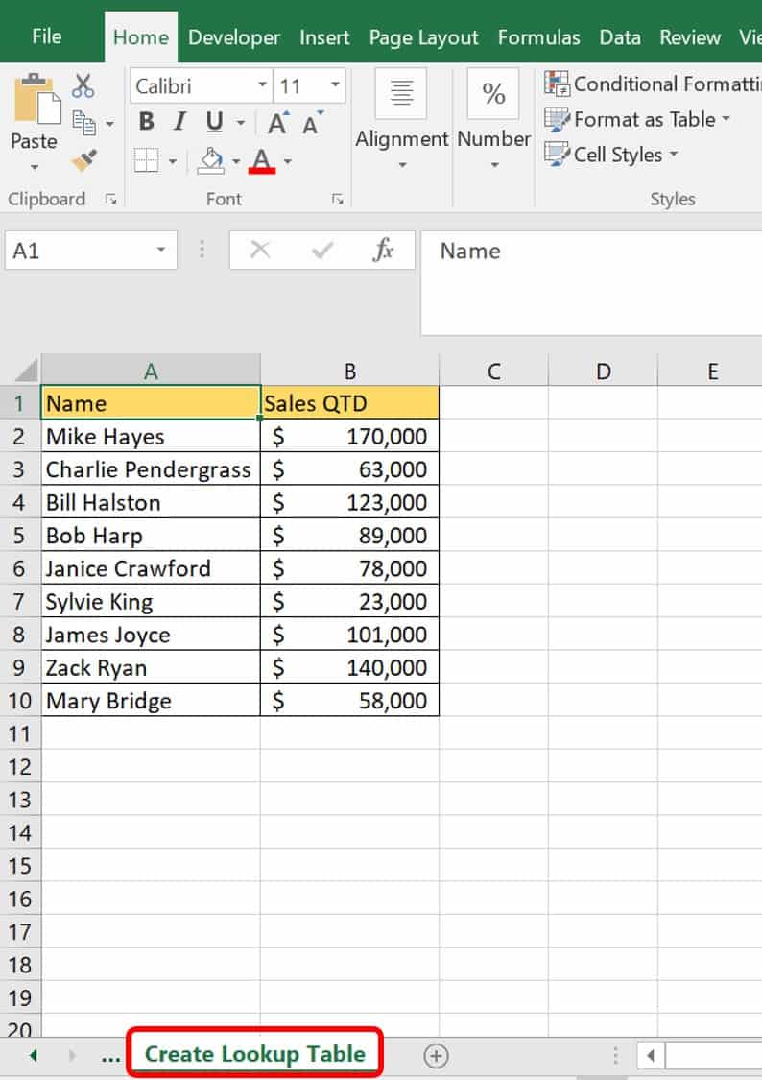Image resolution: width=762 pixels, height=1080 pixels.
Task: Open the Alignment group icon
Action: (x=401, y=93)
